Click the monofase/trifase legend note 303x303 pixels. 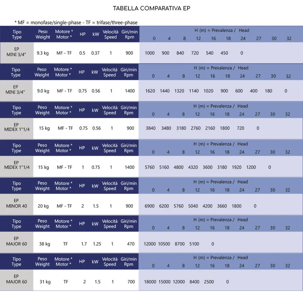(76, 23)
